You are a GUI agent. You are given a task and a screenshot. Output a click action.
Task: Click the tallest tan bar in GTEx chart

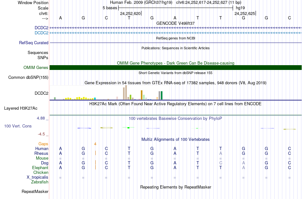[126, 92]
